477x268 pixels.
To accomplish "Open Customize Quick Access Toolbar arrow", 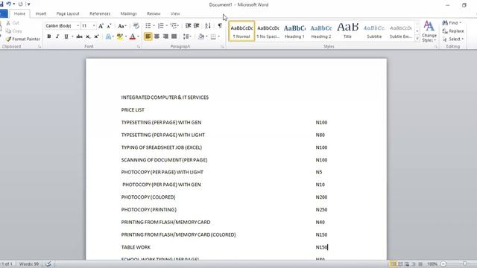I will coord(28,4).
